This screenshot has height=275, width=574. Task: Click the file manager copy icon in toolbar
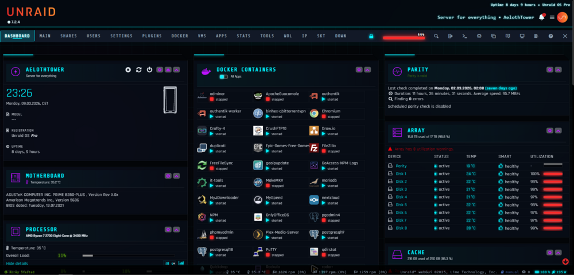[494, 36]
